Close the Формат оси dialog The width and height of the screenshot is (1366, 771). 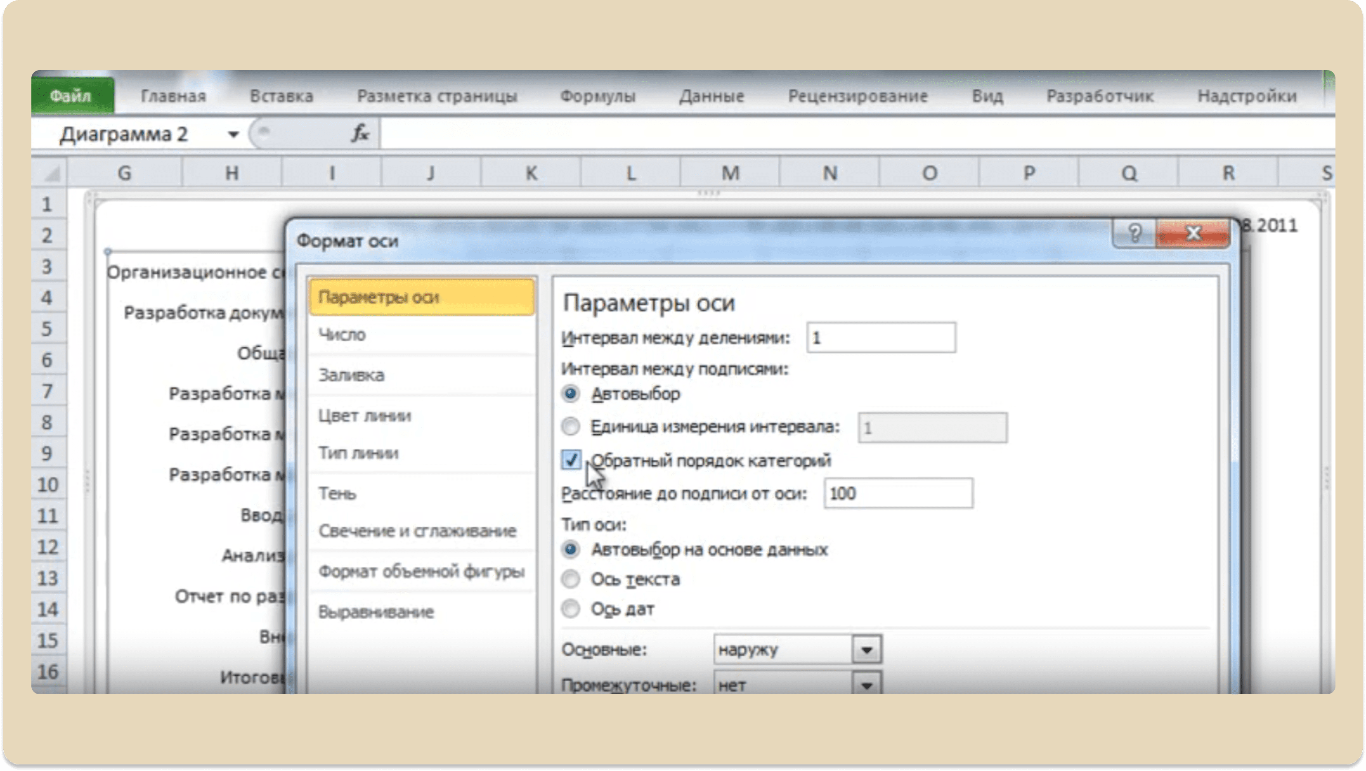pyautogui.click(x=1193, y=233)
